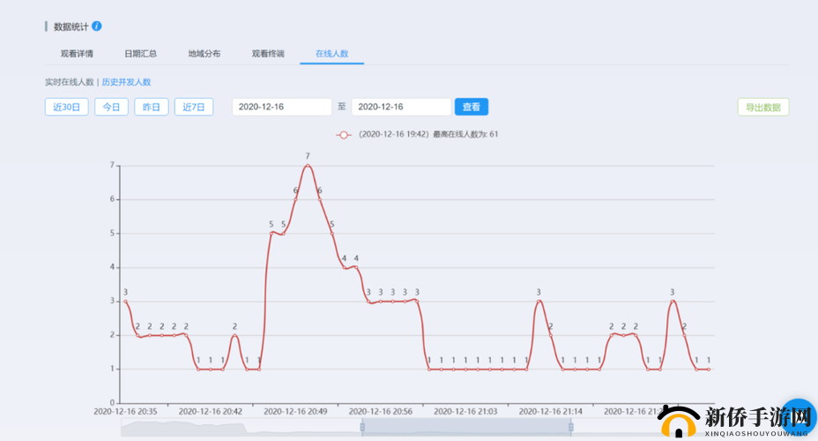Focus the start date field 2020-12-16
This screenshot has height=441, width=818.
(x=282, y=107)
